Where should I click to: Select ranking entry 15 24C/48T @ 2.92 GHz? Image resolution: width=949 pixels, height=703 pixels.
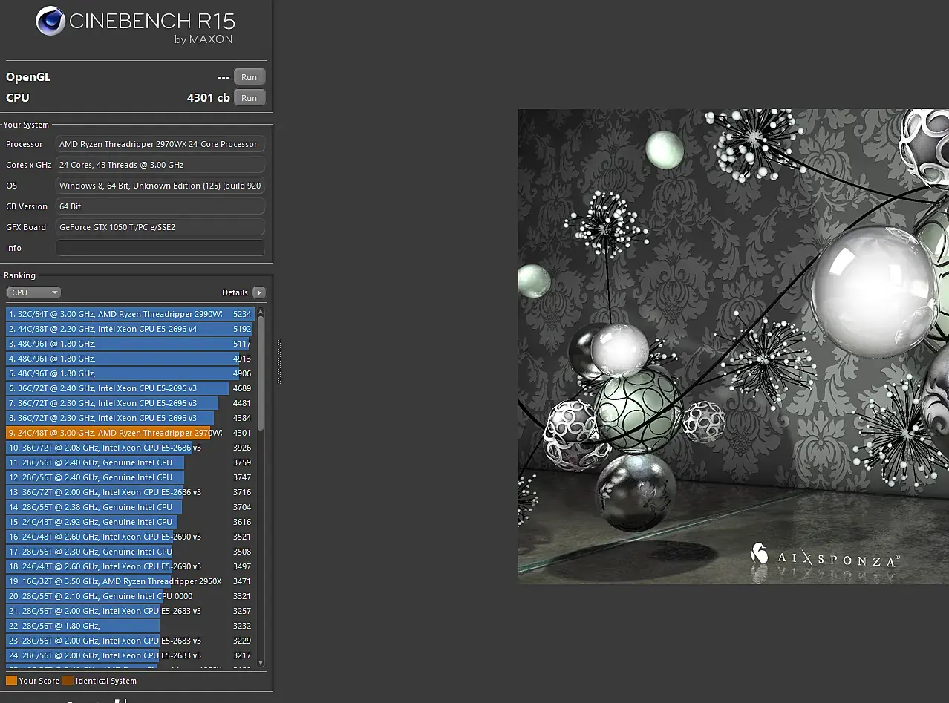[x=131, y=522]
